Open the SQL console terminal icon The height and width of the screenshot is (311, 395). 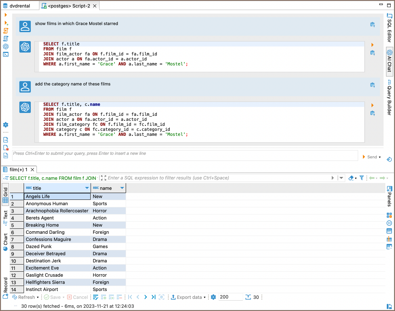pyautogui.click(x=6, y=54)
